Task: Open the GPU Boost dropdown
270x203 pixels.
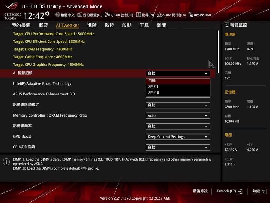Action: pyautogui.click(x=178, y=137)
